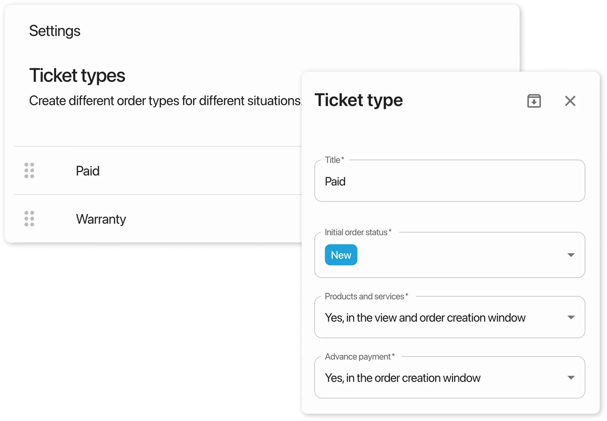Select the Warranty ticket type row

[x=101, y=219]
